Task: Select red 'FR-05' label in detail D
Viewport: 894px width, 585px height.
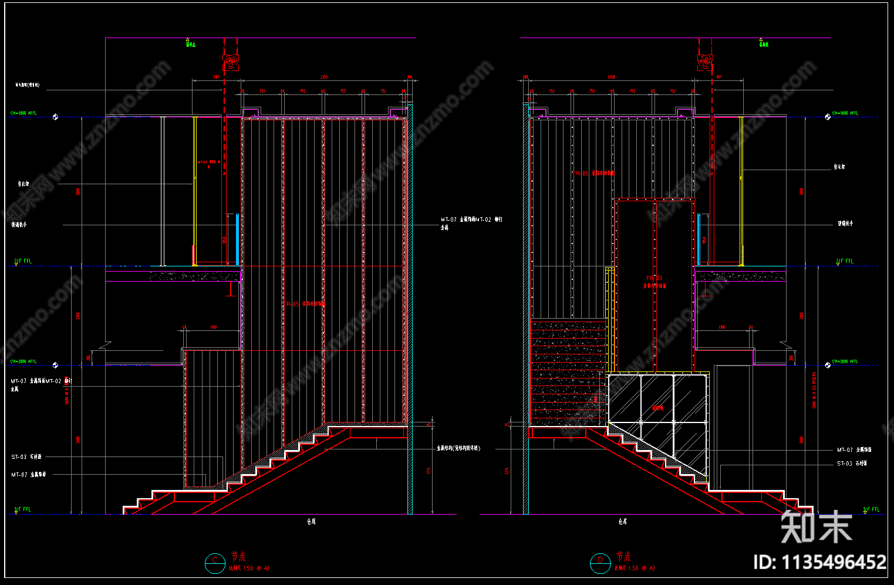Action: click(594, 174)
